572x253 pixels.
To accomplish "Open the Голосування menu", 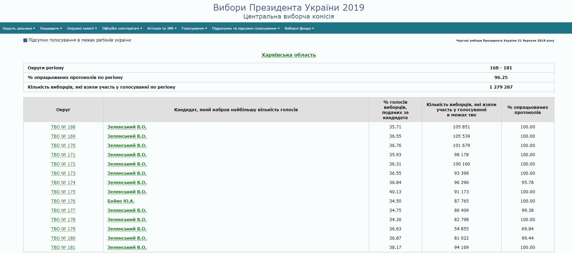I will point(194,28).
